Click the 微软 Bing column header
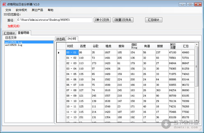Image resolution: width=204 pixels, height=133 pixels. [136, 46]
